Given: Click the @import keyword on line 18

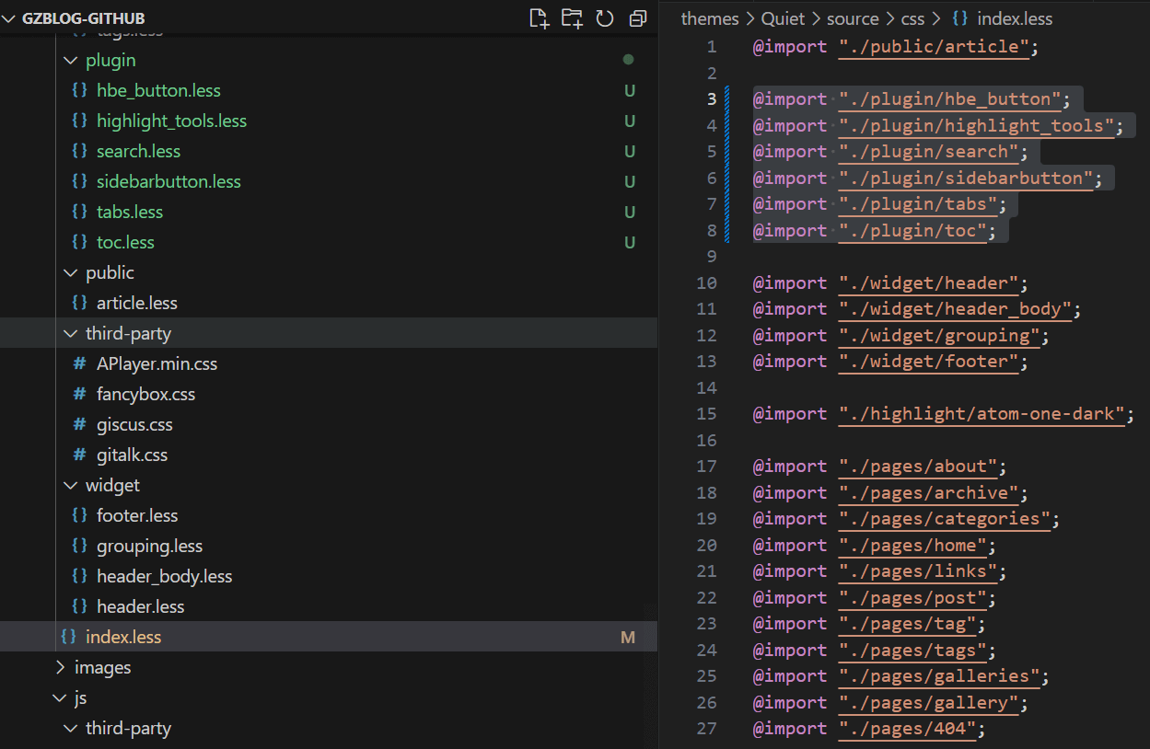Looking at the screenshot, I should click(x=790, y=492).
